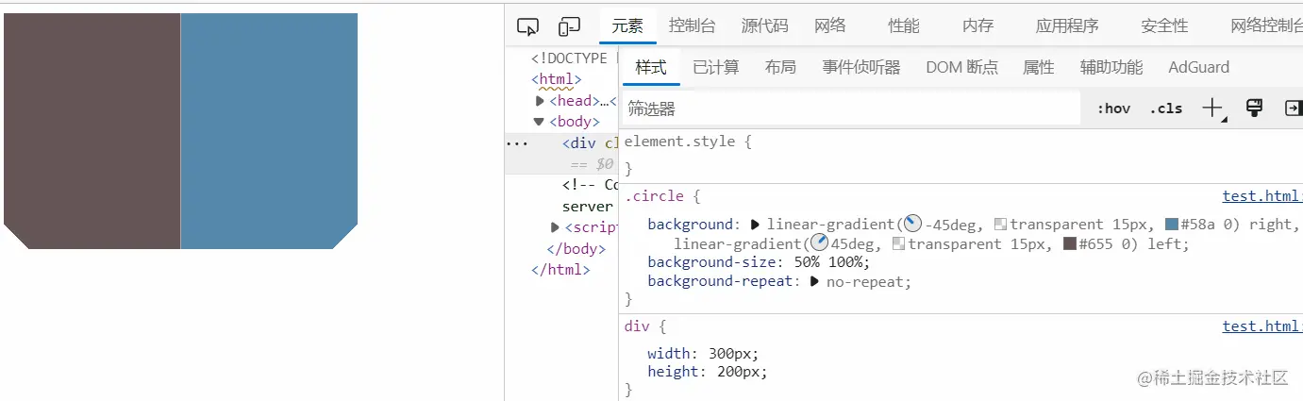Image resolution: width=1303 pixels, height=401 pixels.
Task: Open the 安全性 panel tab
Action: point(1164,26)
